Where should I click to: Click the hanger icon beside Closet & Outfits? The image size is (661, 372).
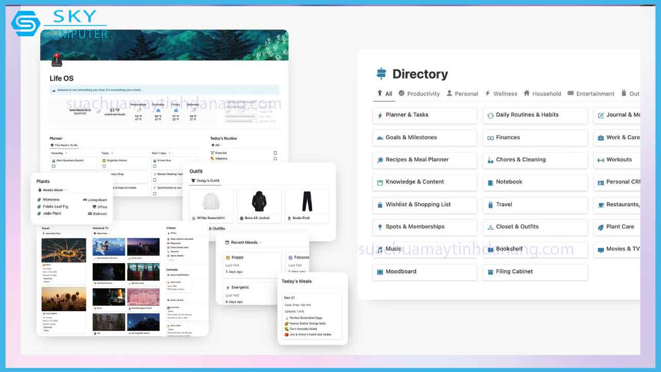click(x=491, y=227)
